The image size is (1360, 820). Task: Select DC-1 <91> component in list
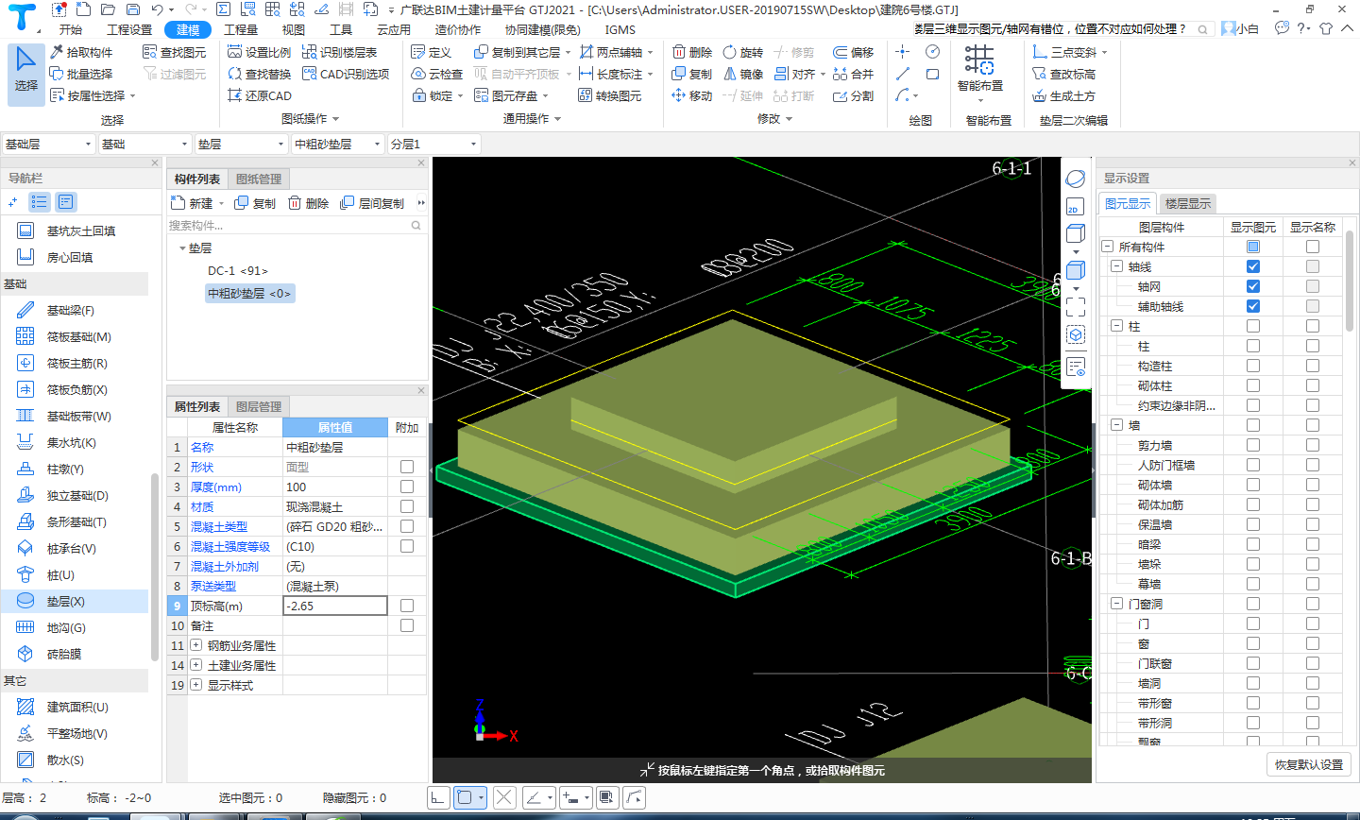tap(238, 271)
